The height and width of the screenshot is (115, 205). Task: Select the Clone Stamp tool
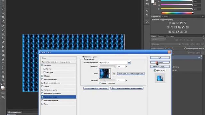3,34
